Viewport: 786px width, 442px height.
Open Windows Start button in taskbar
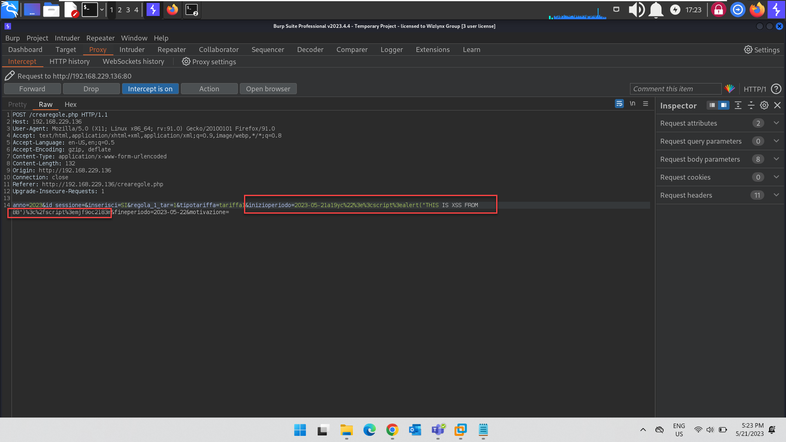300,430
